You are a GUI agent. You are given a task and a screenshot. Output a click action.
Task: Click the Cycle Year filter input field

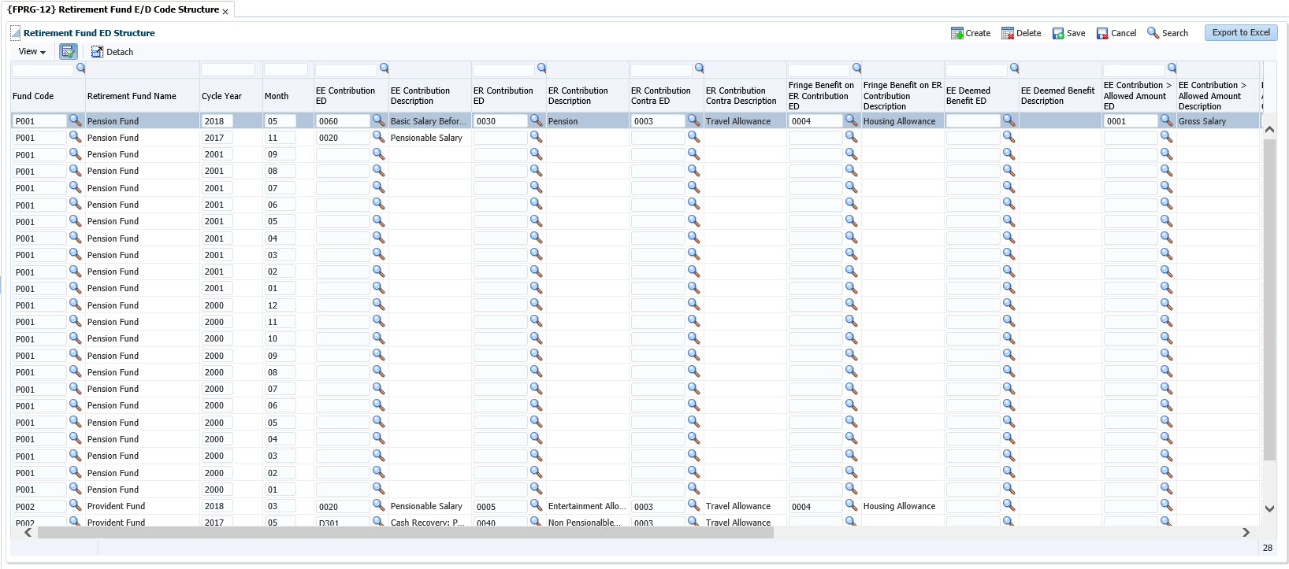[x=228, y=70]
